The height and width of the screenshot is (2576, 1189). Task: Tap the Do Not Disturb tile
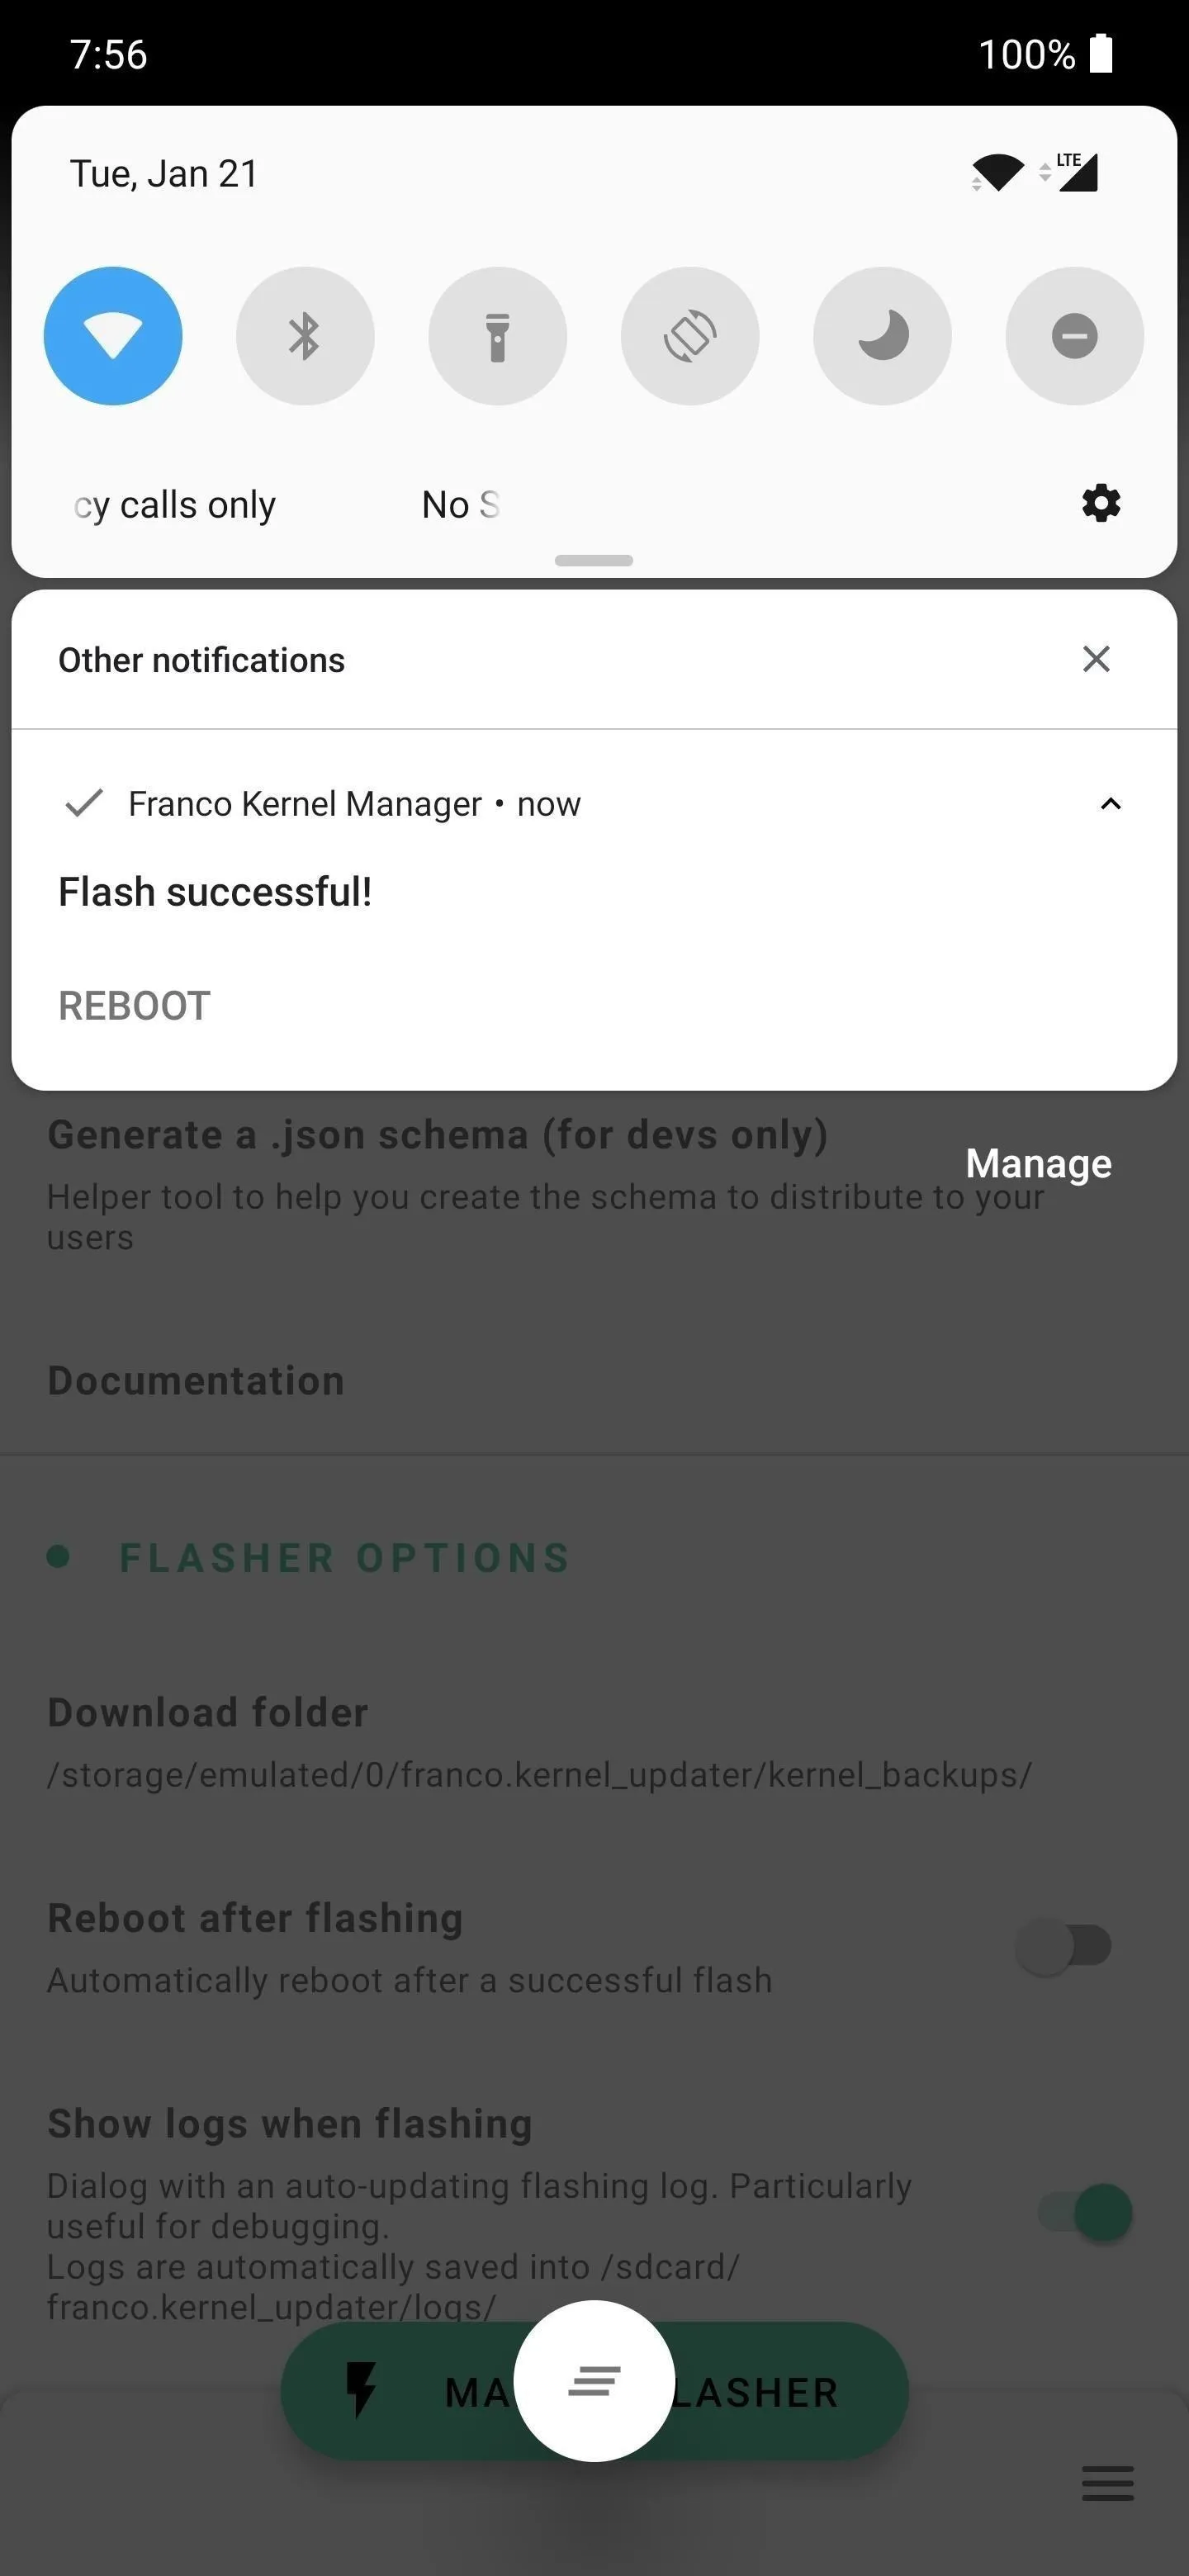pos(1075,336)
